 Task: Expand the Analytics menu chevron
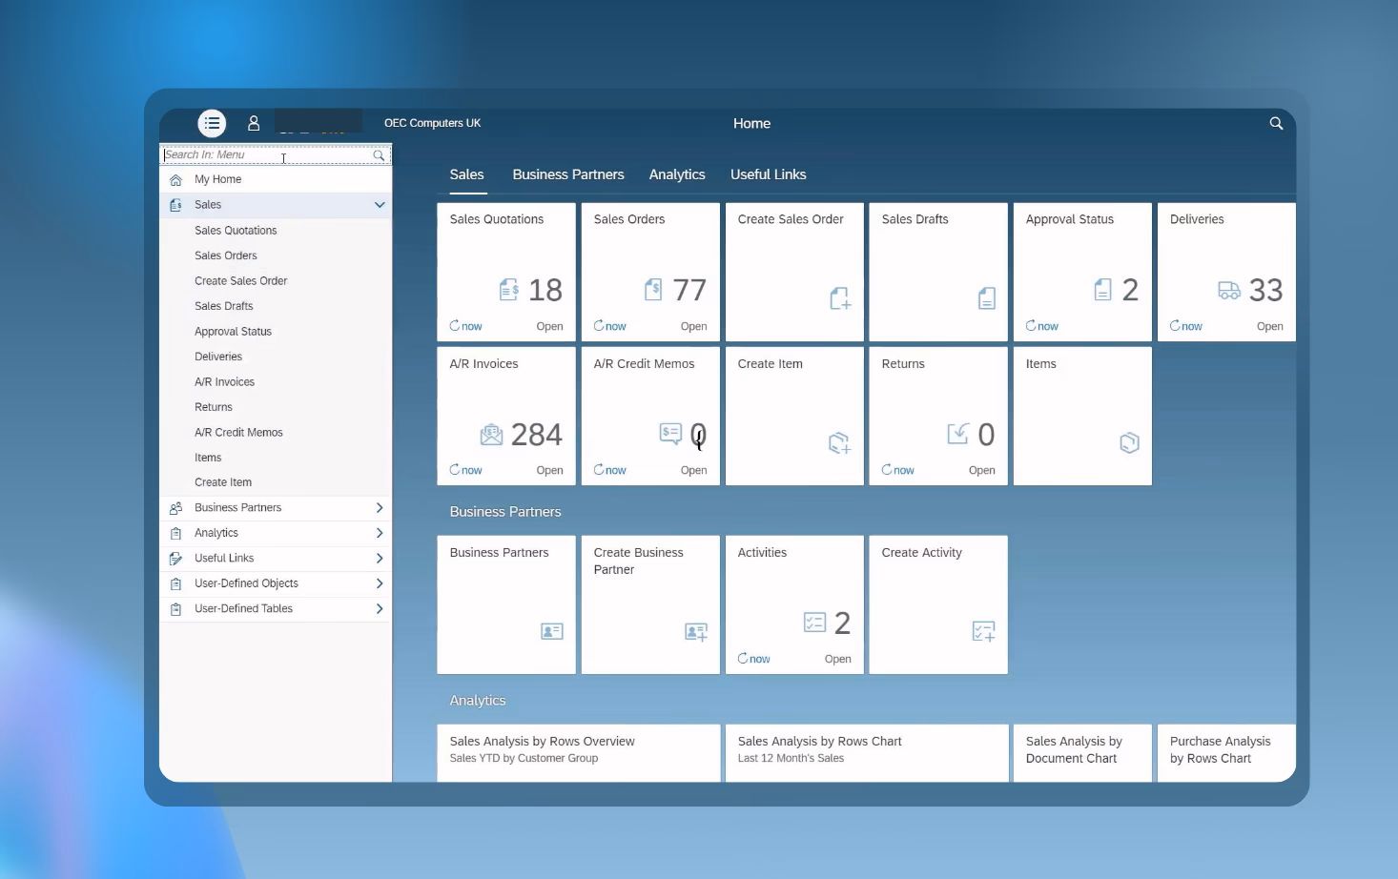click(x=380, y=533)
